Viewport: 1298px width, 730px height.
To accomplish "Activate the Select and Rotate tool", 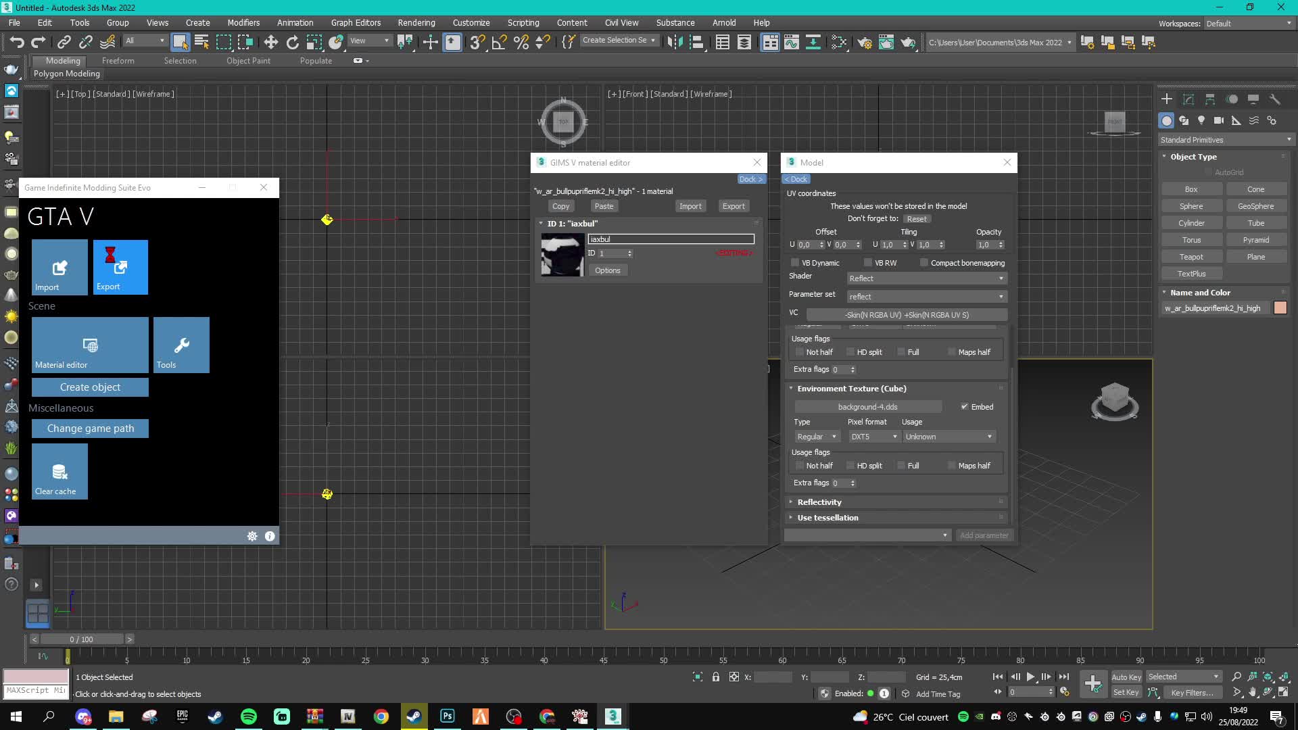I will (x=292, y=42).
